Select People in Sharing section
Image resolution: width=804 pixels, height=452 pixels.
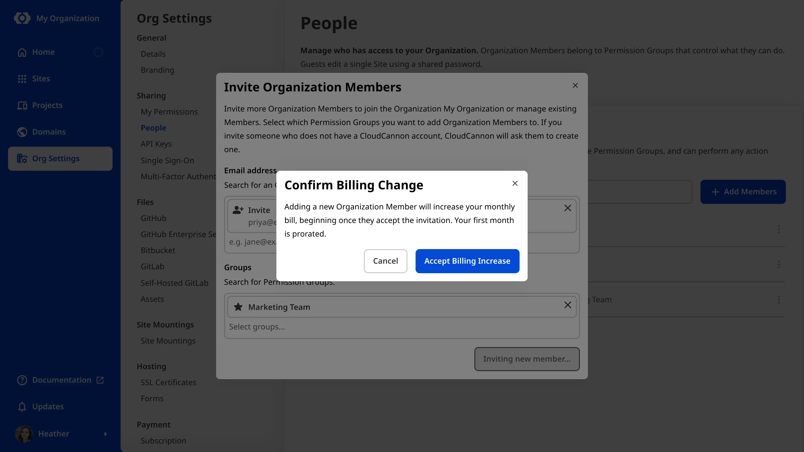[153, 128]
